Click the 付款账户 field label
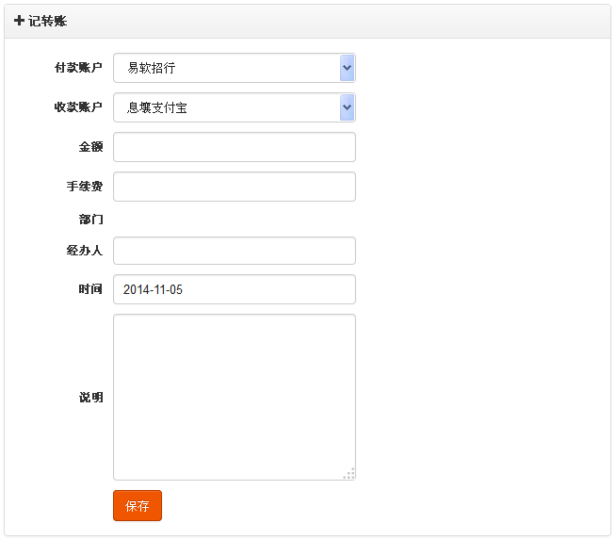This screenshot has width=616, height=539. pyautogui.click(x=78, y=68)
